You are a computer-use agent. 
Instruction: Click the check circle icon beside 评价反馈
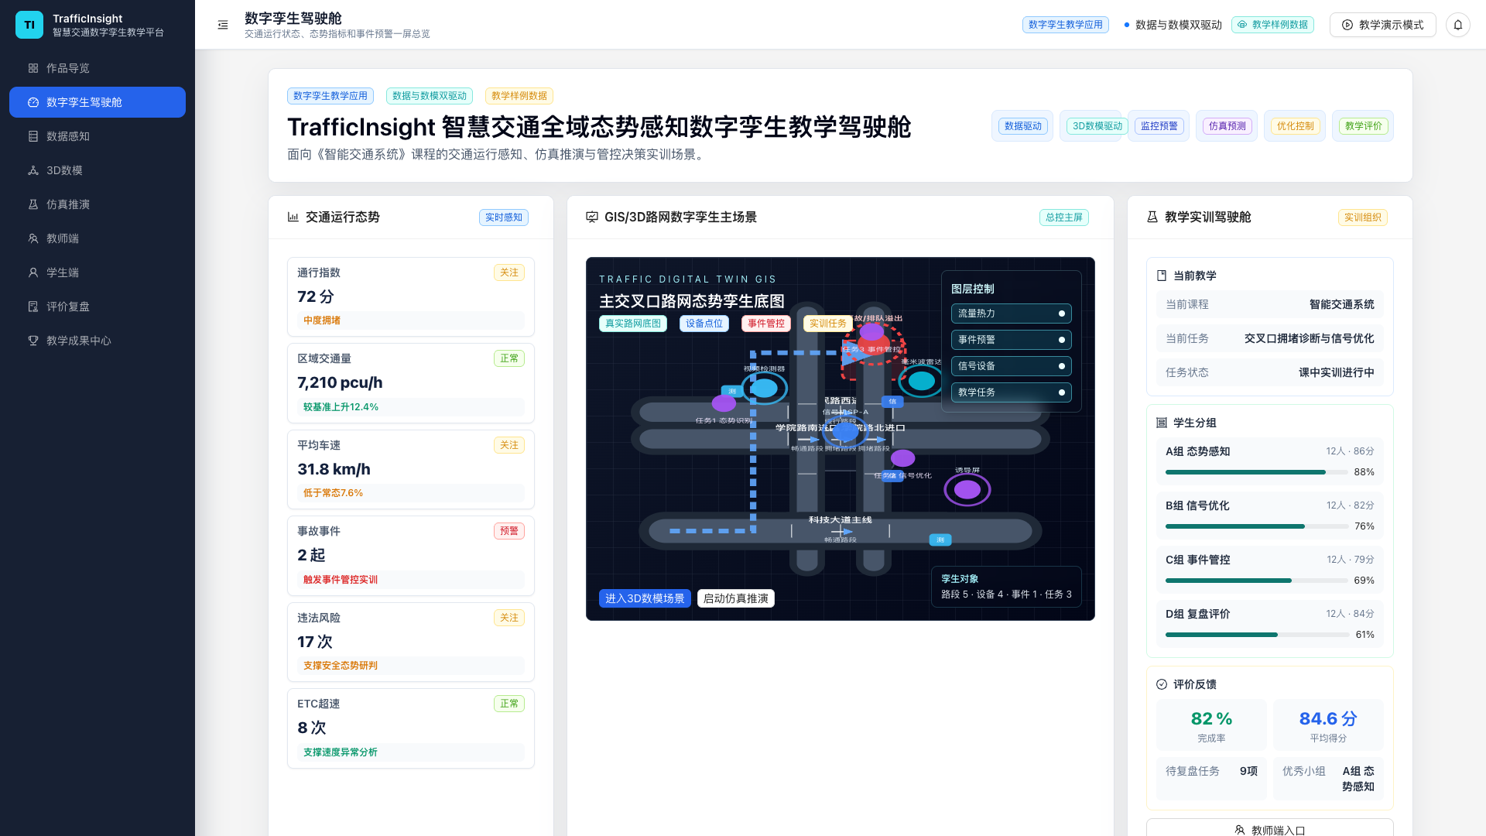[1161, 684]
